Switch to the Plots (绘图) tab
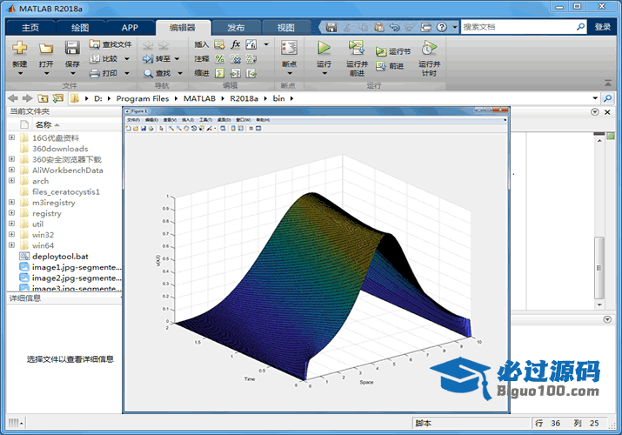The height and width of the screenshot is (435, 622). coord(80,27)
